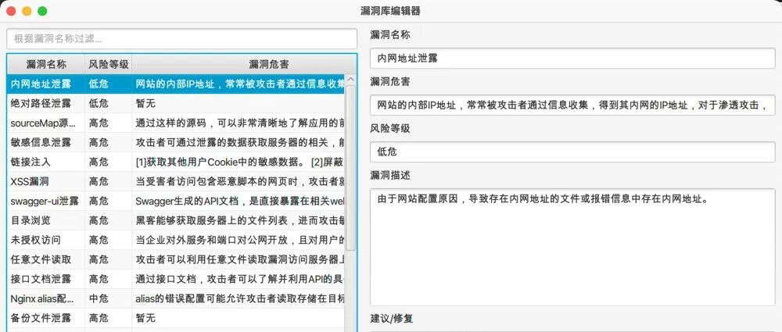The width and height of the screenshot is (782, 332).
Task: Minimize the 漏洞库编辑器 window
Action: point(27,11)
